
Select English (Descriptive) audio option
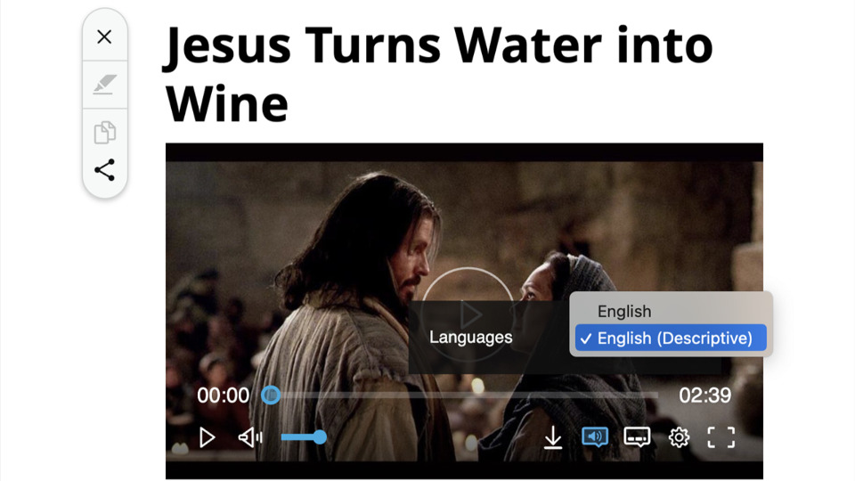(671, 338)
